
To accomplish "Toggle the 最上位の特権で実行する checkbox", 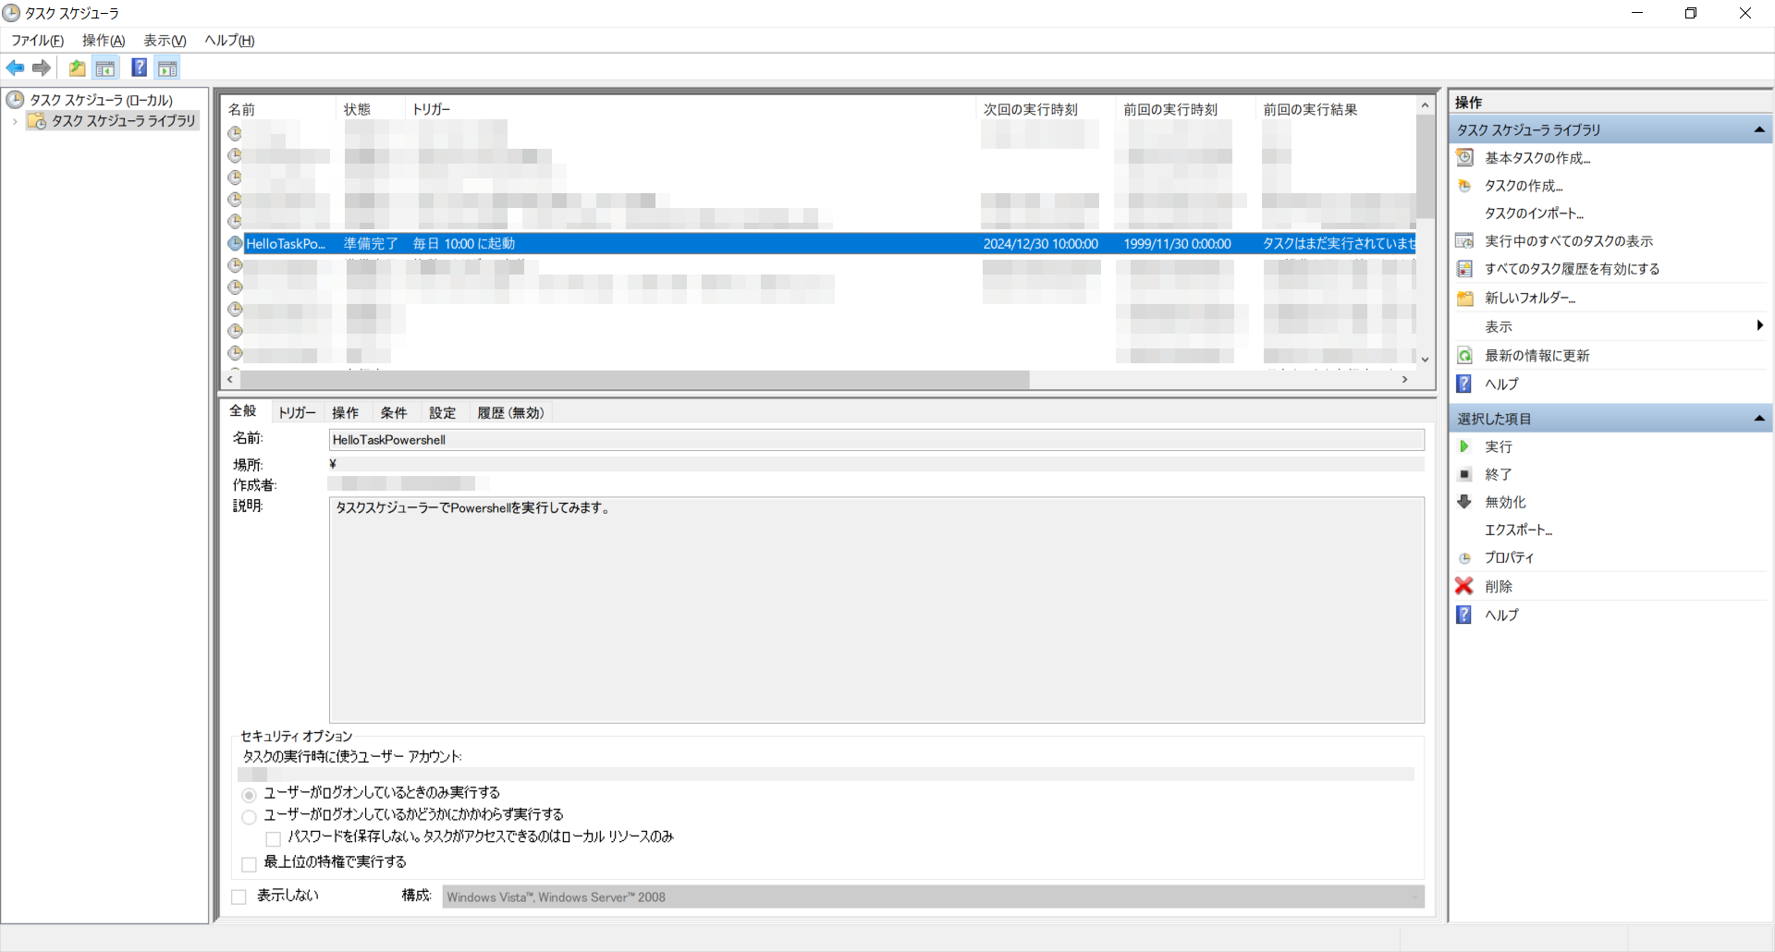I will (x=249, y=864).
